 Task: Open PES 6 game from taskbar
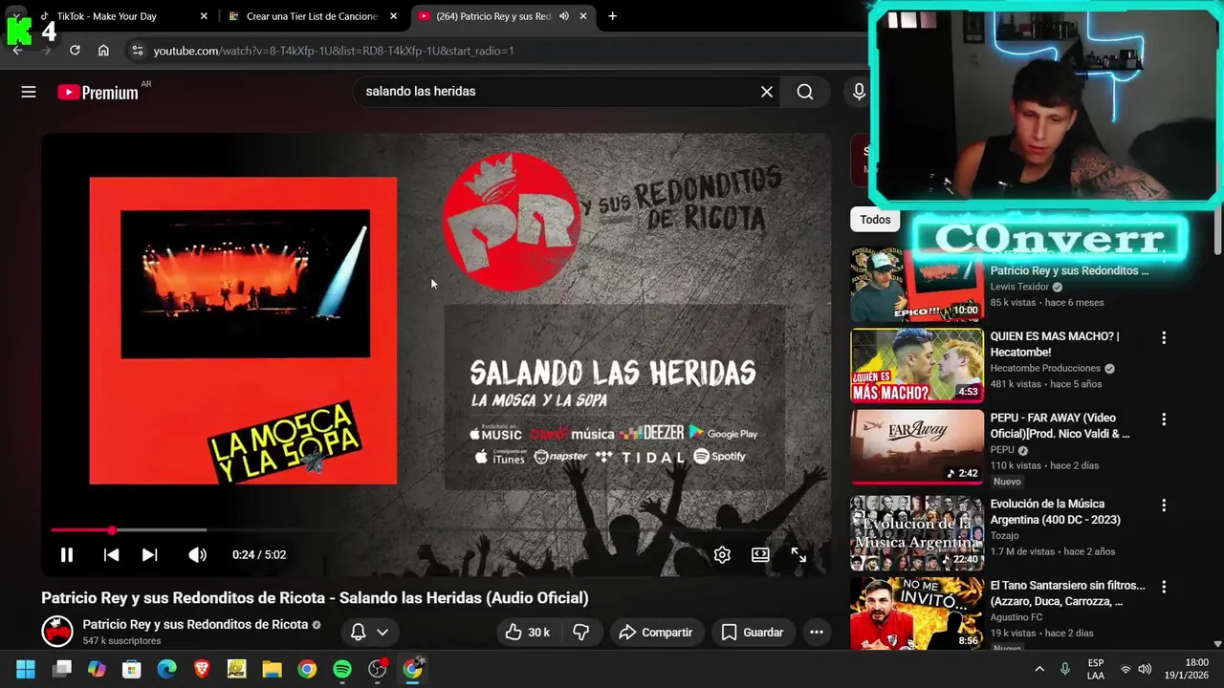point(236,670)
